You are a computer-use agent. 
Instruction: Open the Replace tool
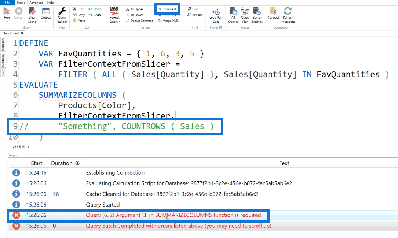coord(195,15)
